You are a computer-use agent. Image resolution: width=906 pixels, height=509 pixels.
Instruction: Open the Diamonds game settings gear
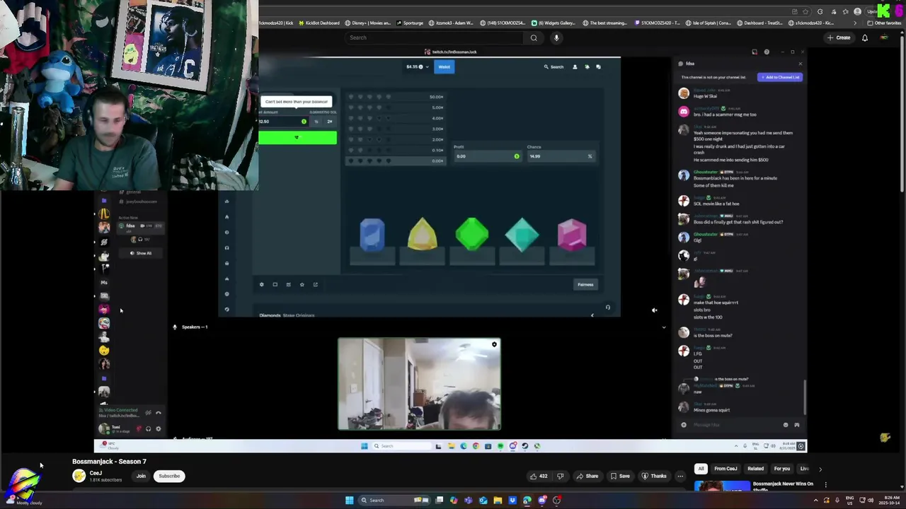tap(262, 284)
